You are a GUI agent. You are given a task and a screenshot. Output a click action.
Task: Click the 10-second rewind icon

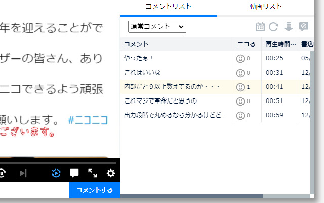pyautogui.click(x=2, y=173)
